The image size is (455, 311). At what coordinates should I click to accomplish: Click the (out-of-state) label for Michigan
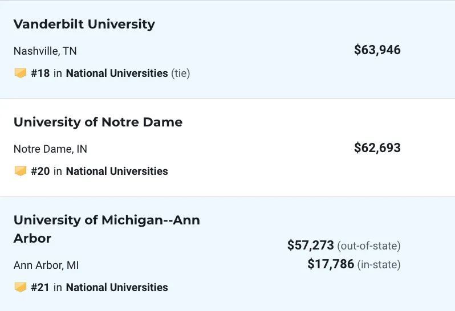coord(369,246)
